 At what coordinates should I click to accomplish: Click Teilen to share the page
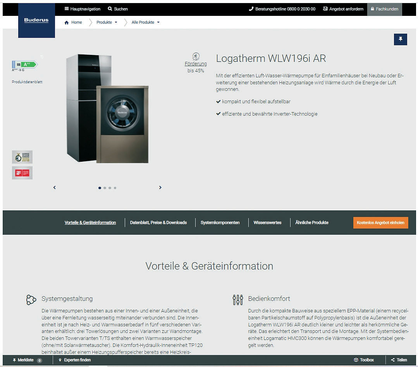tap(399, 360)
